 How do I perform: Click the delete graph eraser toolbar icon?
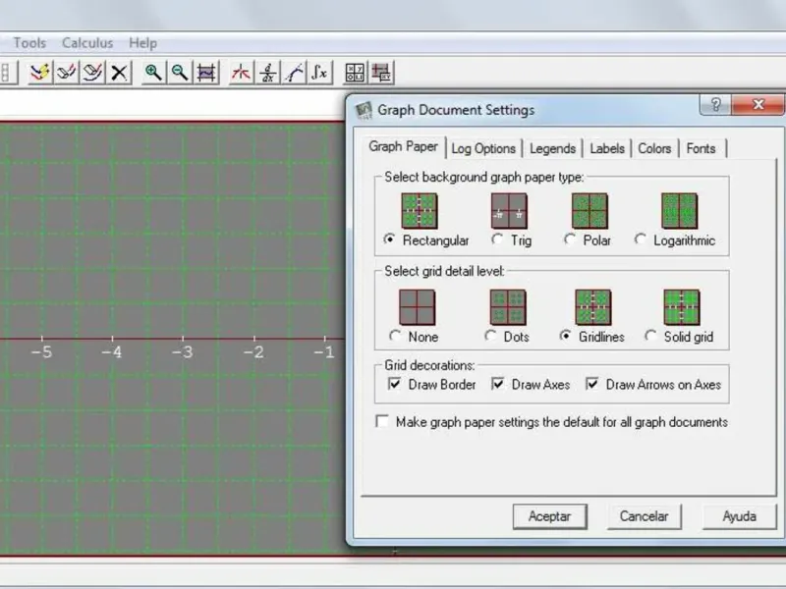92,73
